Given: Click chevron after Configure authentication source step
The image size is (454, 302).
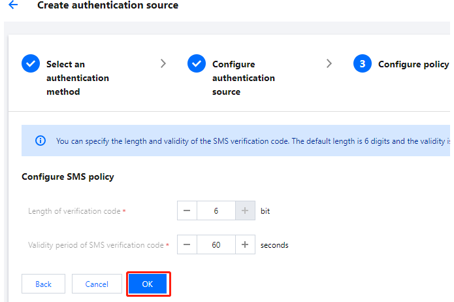Looking at the screenshot, I should (329, 63).
